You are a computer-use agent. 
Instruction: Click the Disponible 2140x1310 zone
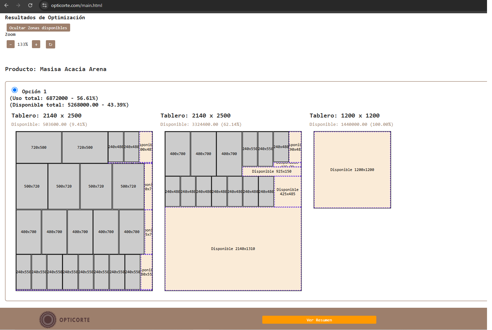[233, 249]
